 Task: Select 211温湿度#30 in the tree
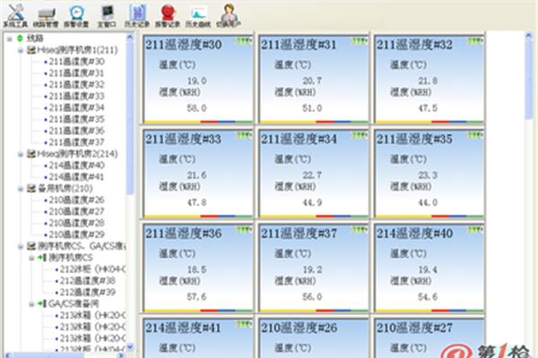click(x=76, y=62)
